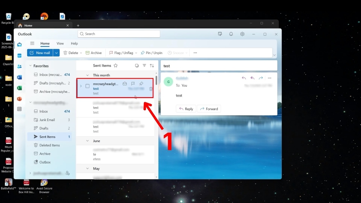This screenshot has width=361, height=203.
Task: Click the forward arrow icon in message header
Action: click(x=261, y=78)
